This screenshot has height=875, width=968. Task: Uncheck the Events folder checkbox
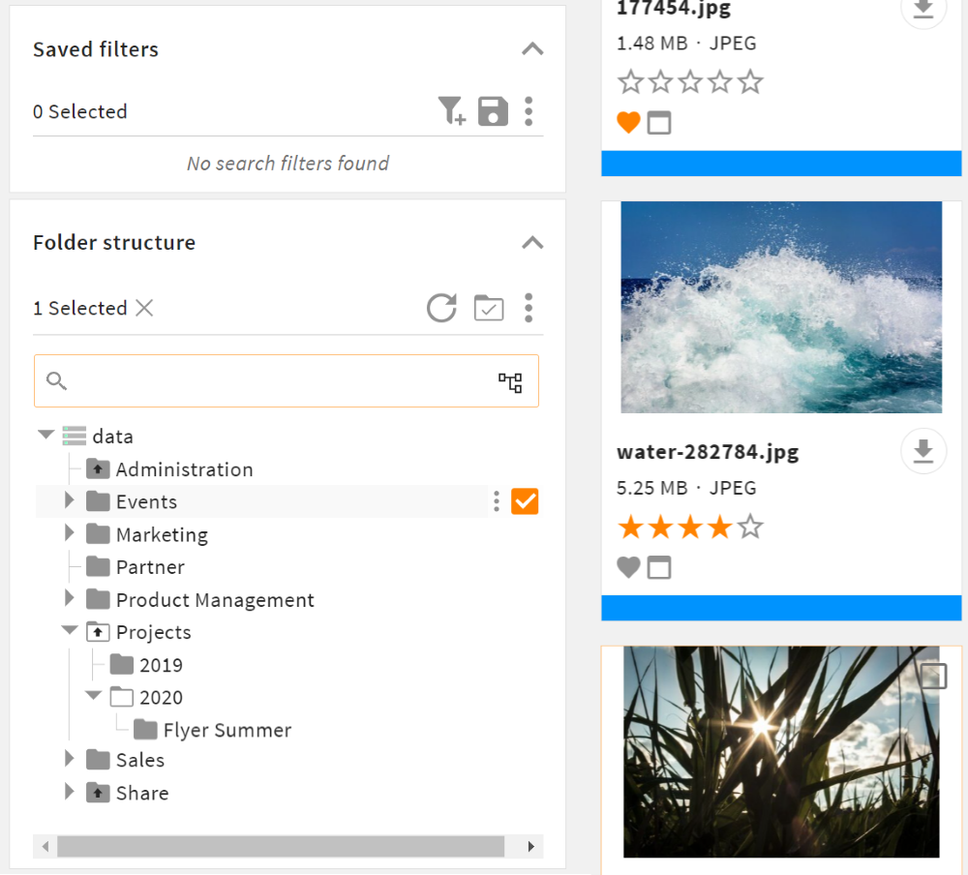tap(525, 501)
